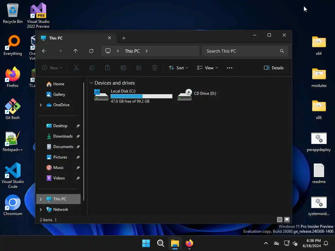Select Local Disk (C:) drive
Image resolution: width=335 pixels, height=251 pixels.
(133, 96)
